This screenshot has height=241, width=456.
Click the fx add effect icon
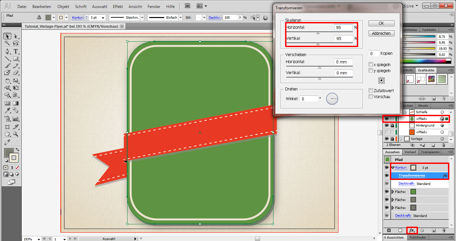(x=412, y=230)
